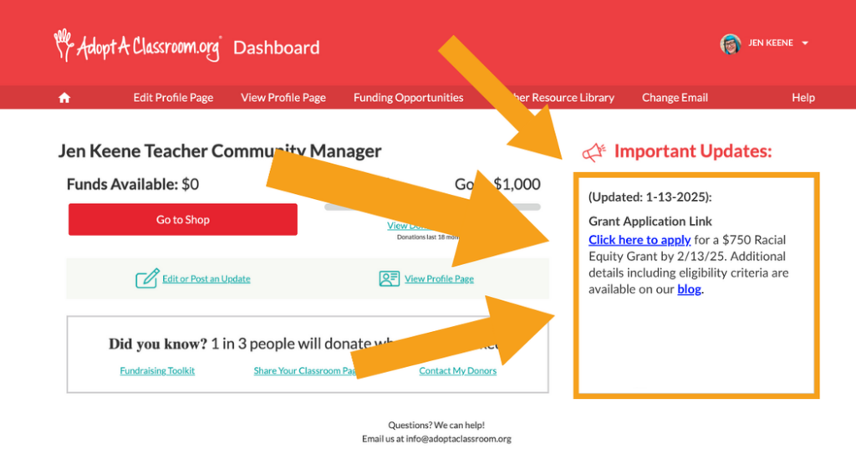Open Jen Keene's profile avatar

click(730, 43)
